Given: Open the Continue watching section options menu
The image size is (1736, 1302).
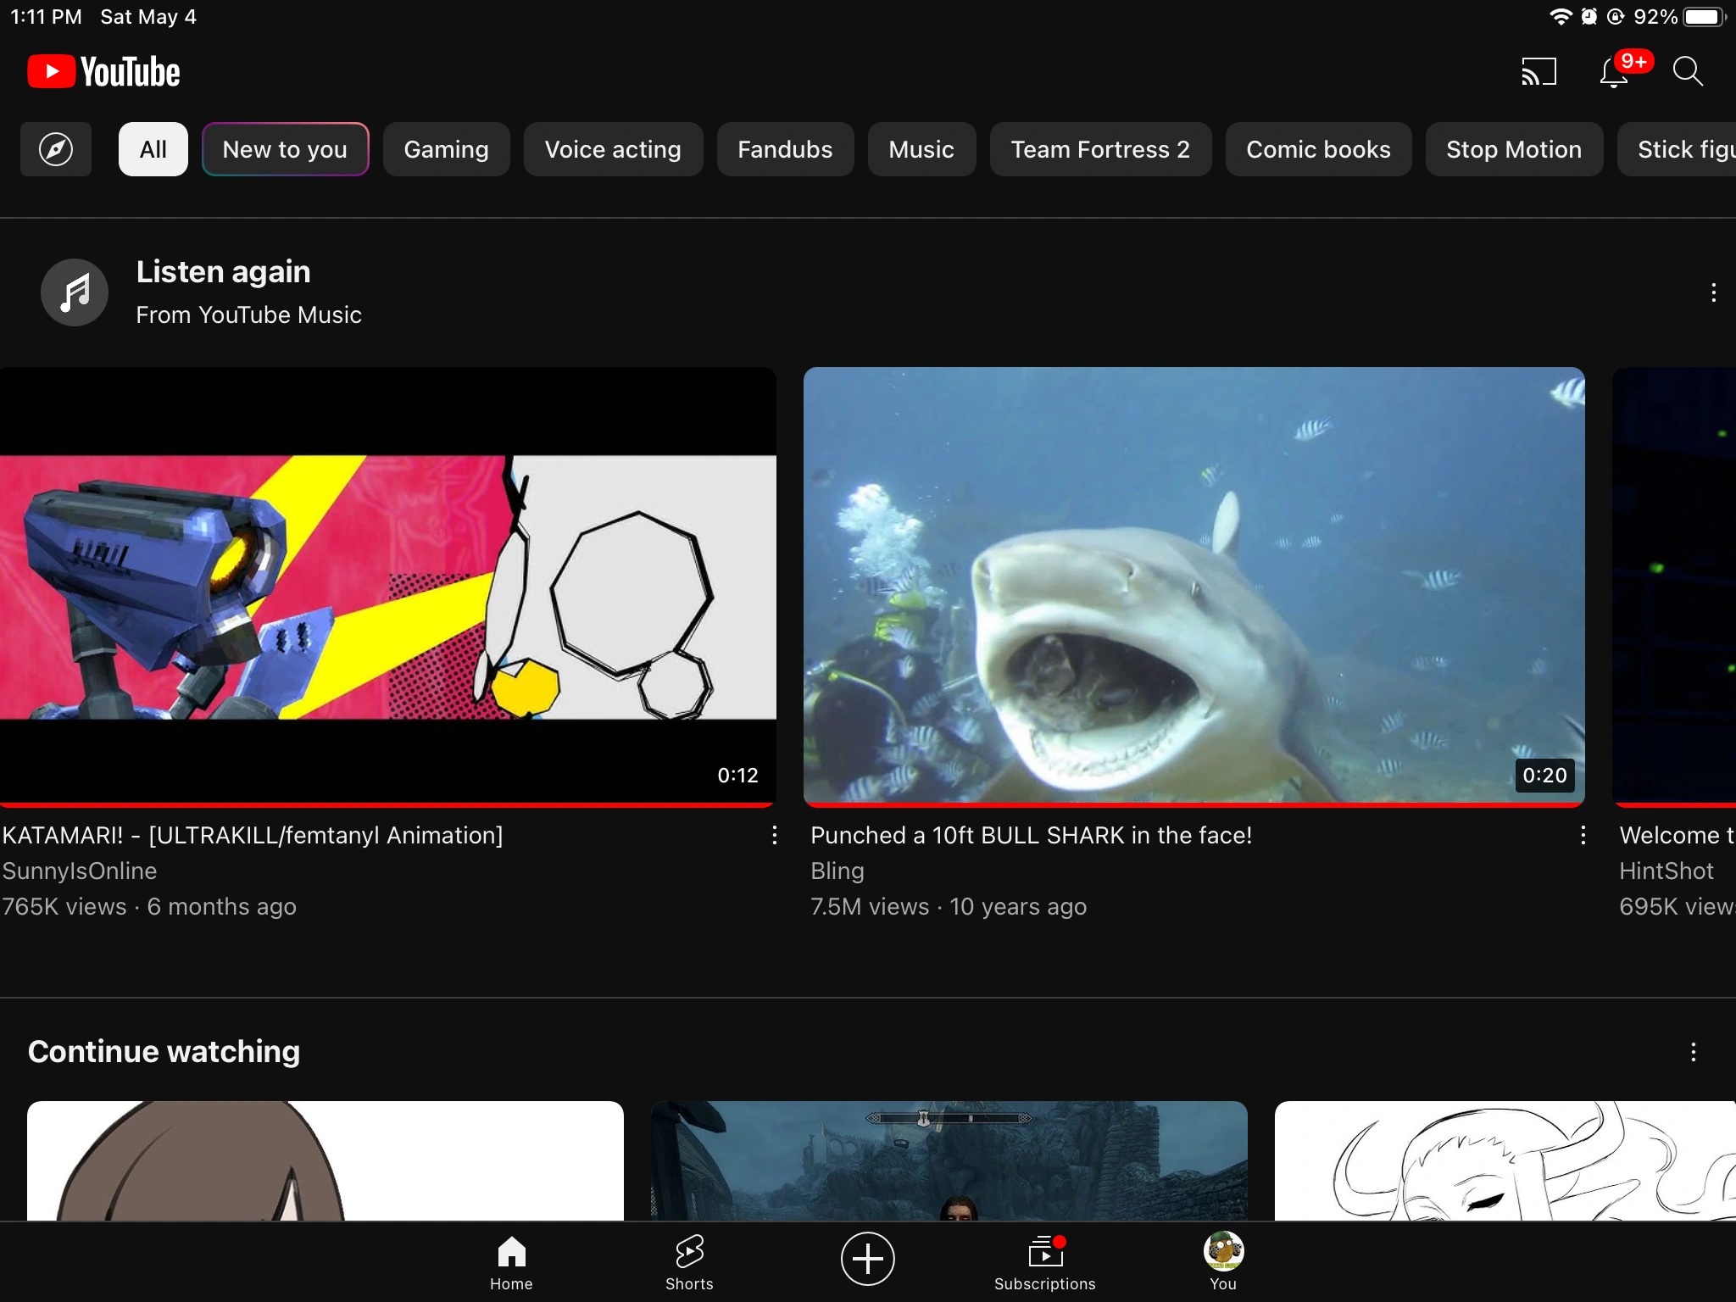Looking at the screenshot, I should coord(1693,1052).
